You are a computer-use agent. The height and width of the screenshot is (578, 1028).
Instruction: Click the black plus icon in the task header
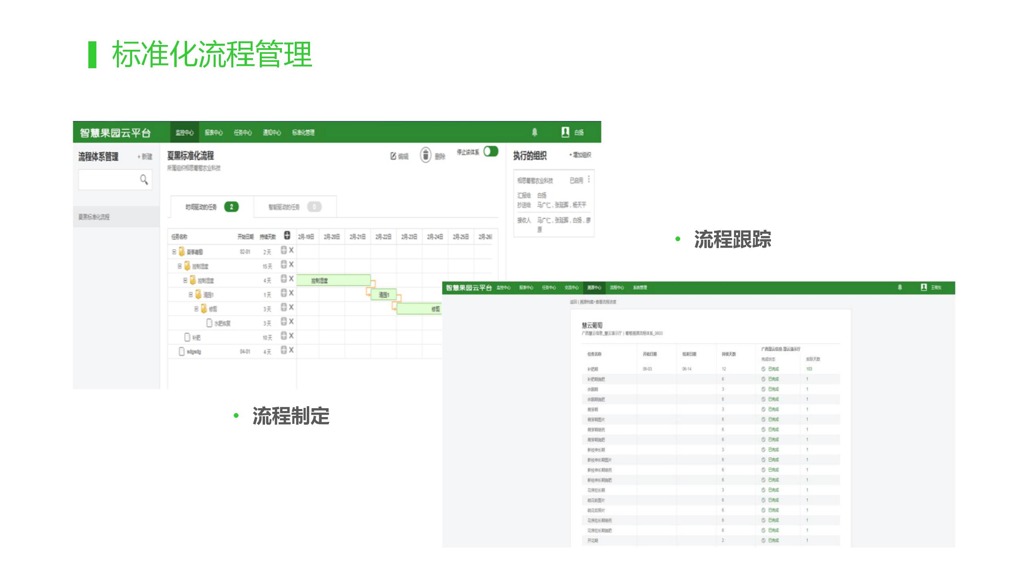click(x=287, y=235)
